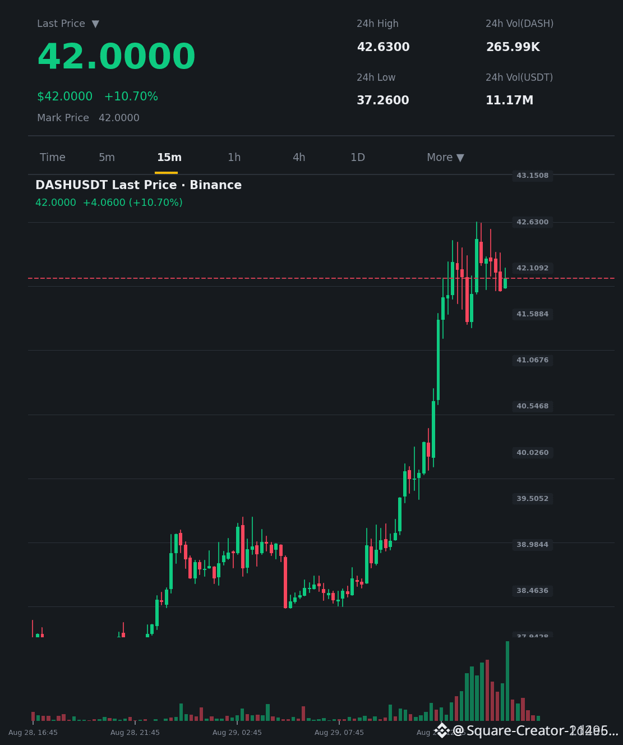
Task: Select the 4h interval tab
Action: 299,158
